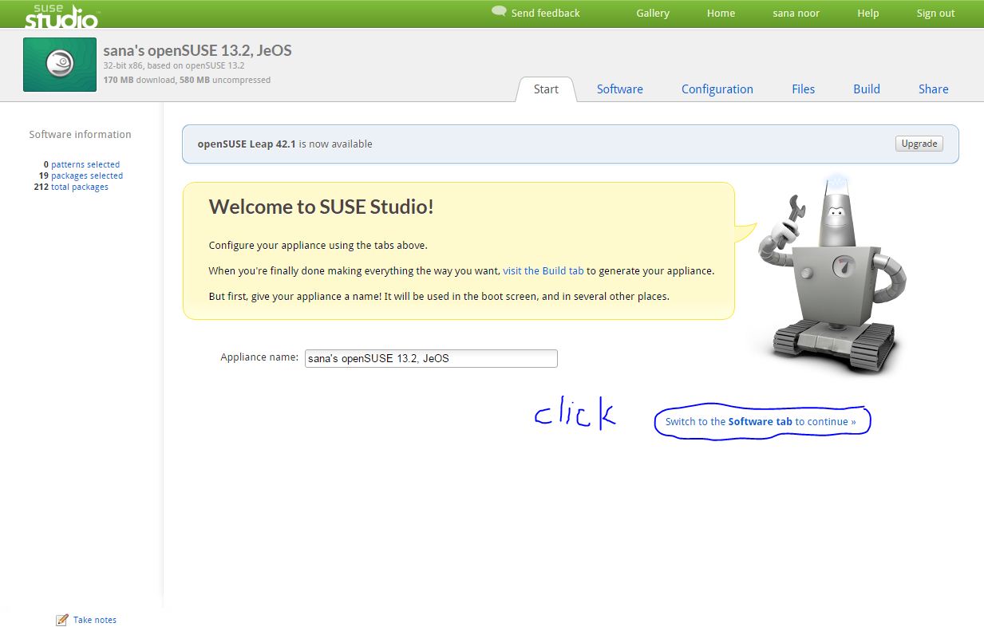Click the packages selected link

[87, 175]
